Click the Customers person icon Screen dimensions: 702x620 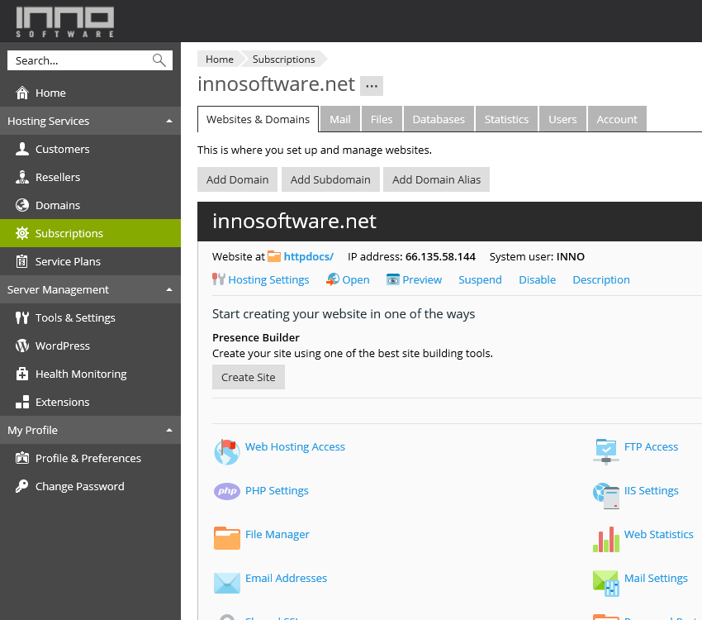pyautogui.click(x=22, y=149)
